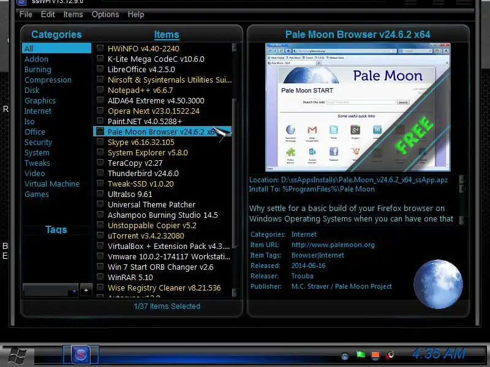The width and height of the screenshot is (490, 367).
Task: Select UltraIso 9.61 item
Action: (130, 194)
